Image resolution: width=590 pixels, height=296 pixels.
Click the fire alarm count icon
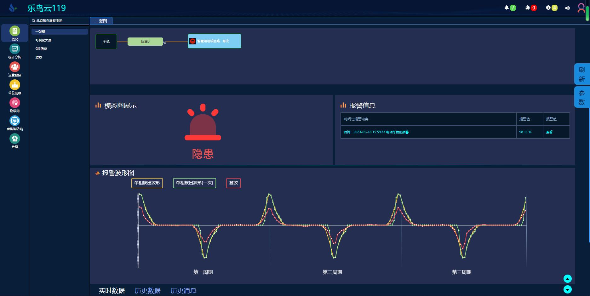pos(528,8)
